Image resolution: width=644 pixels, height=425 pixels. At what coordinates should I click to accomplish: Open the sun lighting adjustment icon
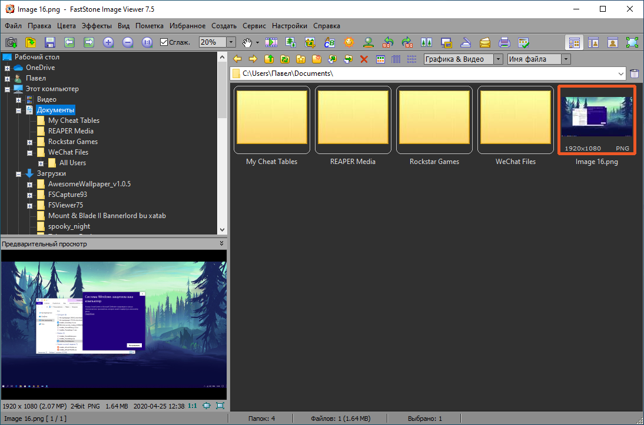click(349, 42)
